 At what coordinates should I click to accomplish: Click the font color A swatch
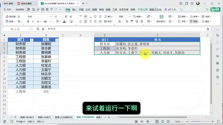(x=64, y=22)
